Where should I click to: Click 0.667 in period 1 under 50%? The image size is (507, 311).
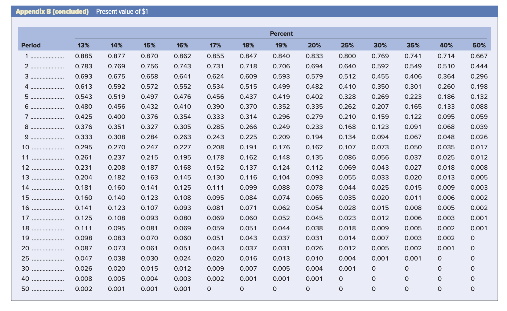pyautogui.click(x=479, y=56)
